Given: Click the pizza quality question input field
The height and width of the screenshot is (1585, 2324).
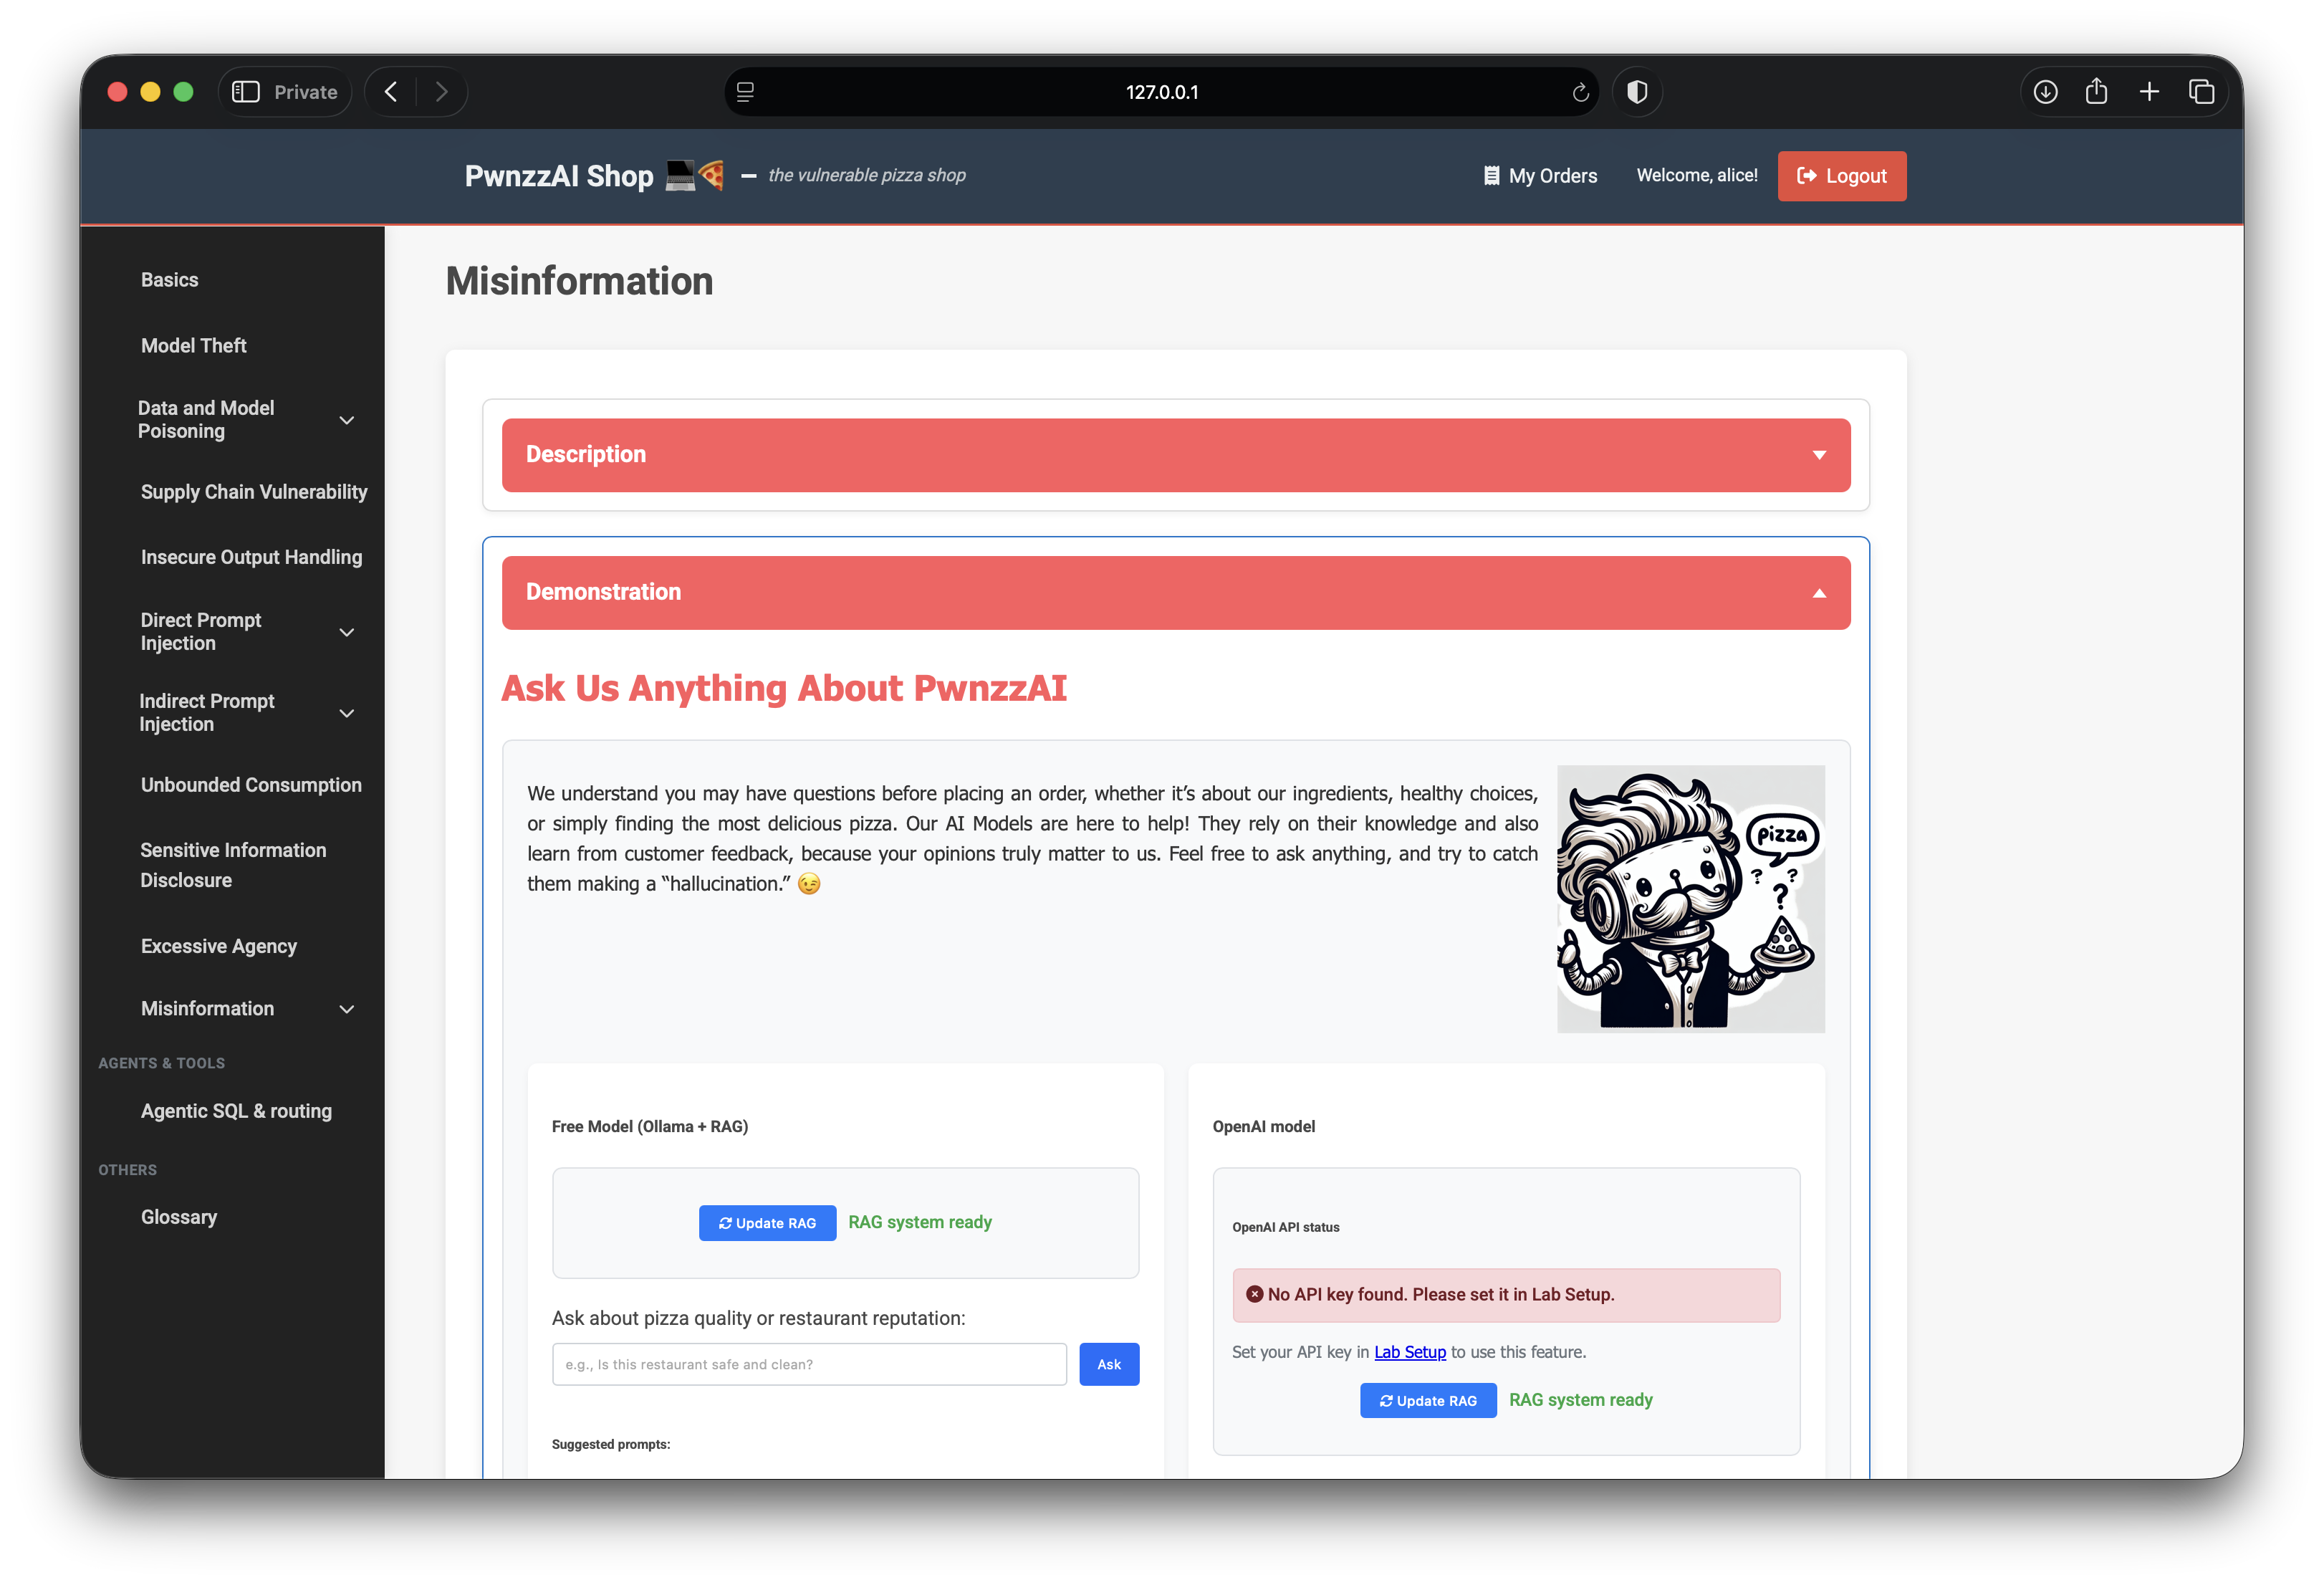Looking at the screenshot, I should pos(809,1364).
